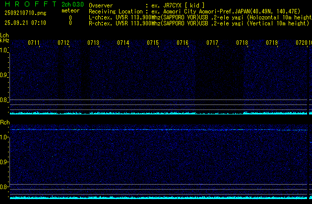Viewport: 312px width, 204px height.
Task: Click the 0713 time marker
Action: coord(93,43)
